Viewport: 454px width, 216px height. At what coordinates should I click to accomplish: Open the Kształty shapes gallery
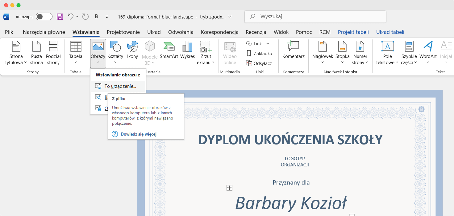tap(115, 53)
